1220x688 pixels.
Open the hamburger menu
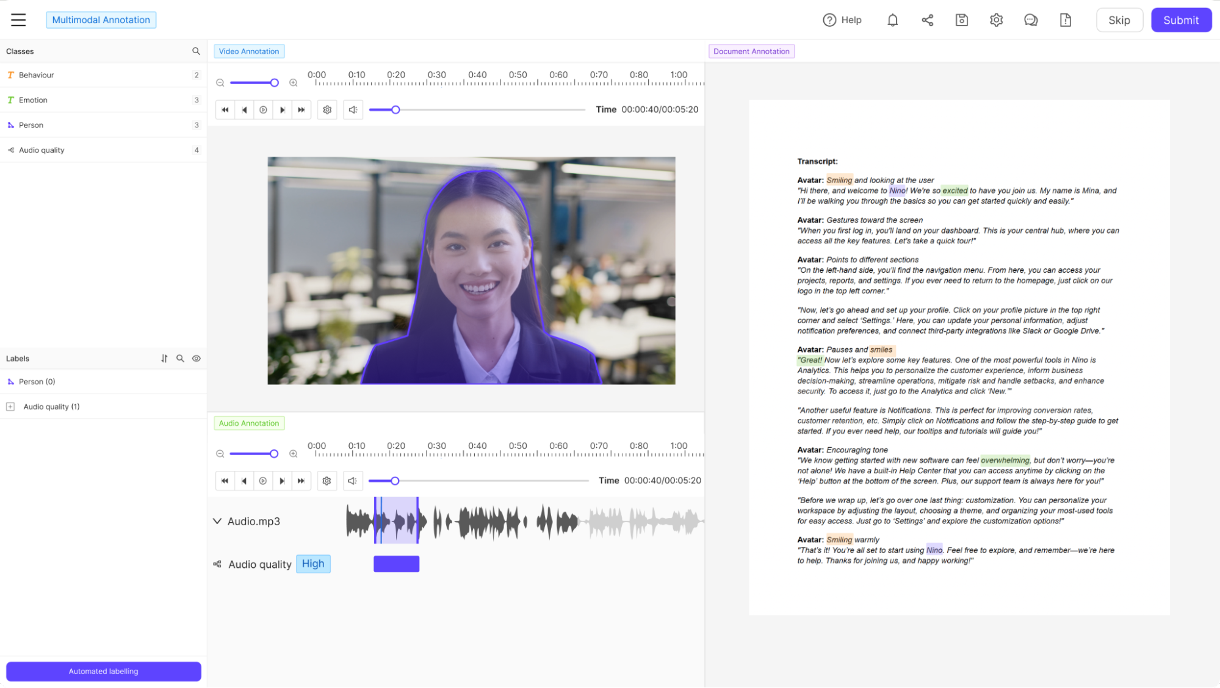[x=18, y=20]
